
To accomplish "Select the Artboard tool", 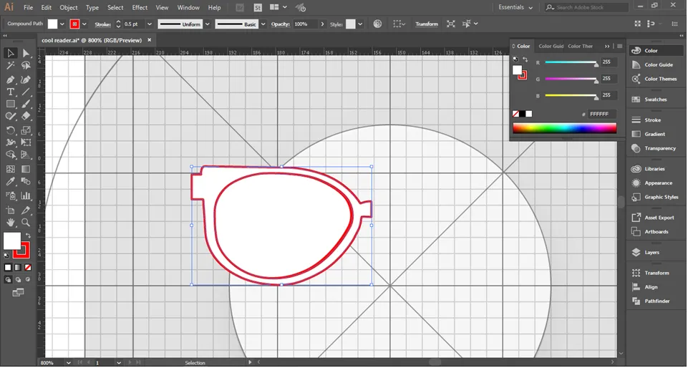I will point(11,210).
